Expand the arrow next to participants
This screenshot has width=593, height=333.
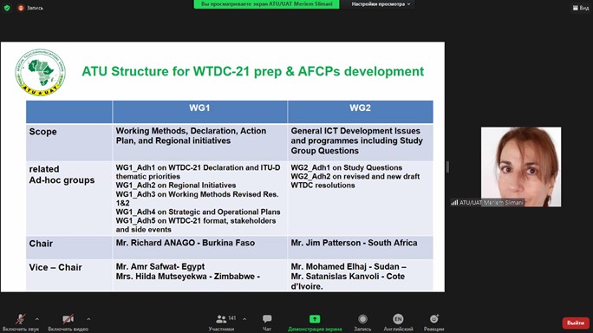244,319
